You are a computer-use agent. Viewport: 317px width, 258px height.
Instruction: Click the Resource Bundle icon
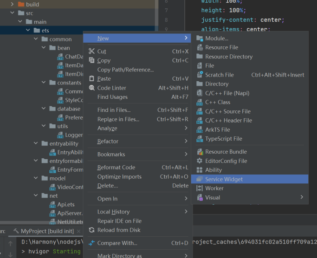[x=200, y=152]
